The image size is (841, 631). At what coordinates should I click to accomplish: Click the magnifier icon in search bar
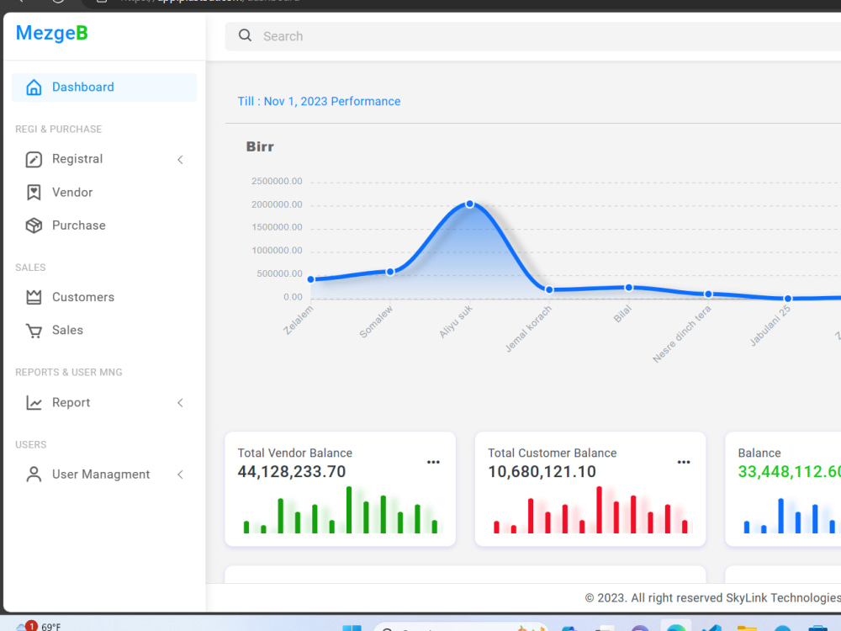coord(245,35)
